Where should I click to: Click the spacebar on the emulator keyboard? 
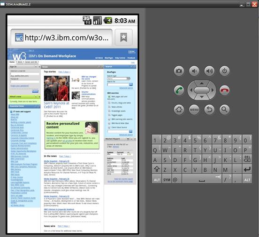[x=202, y=179]
